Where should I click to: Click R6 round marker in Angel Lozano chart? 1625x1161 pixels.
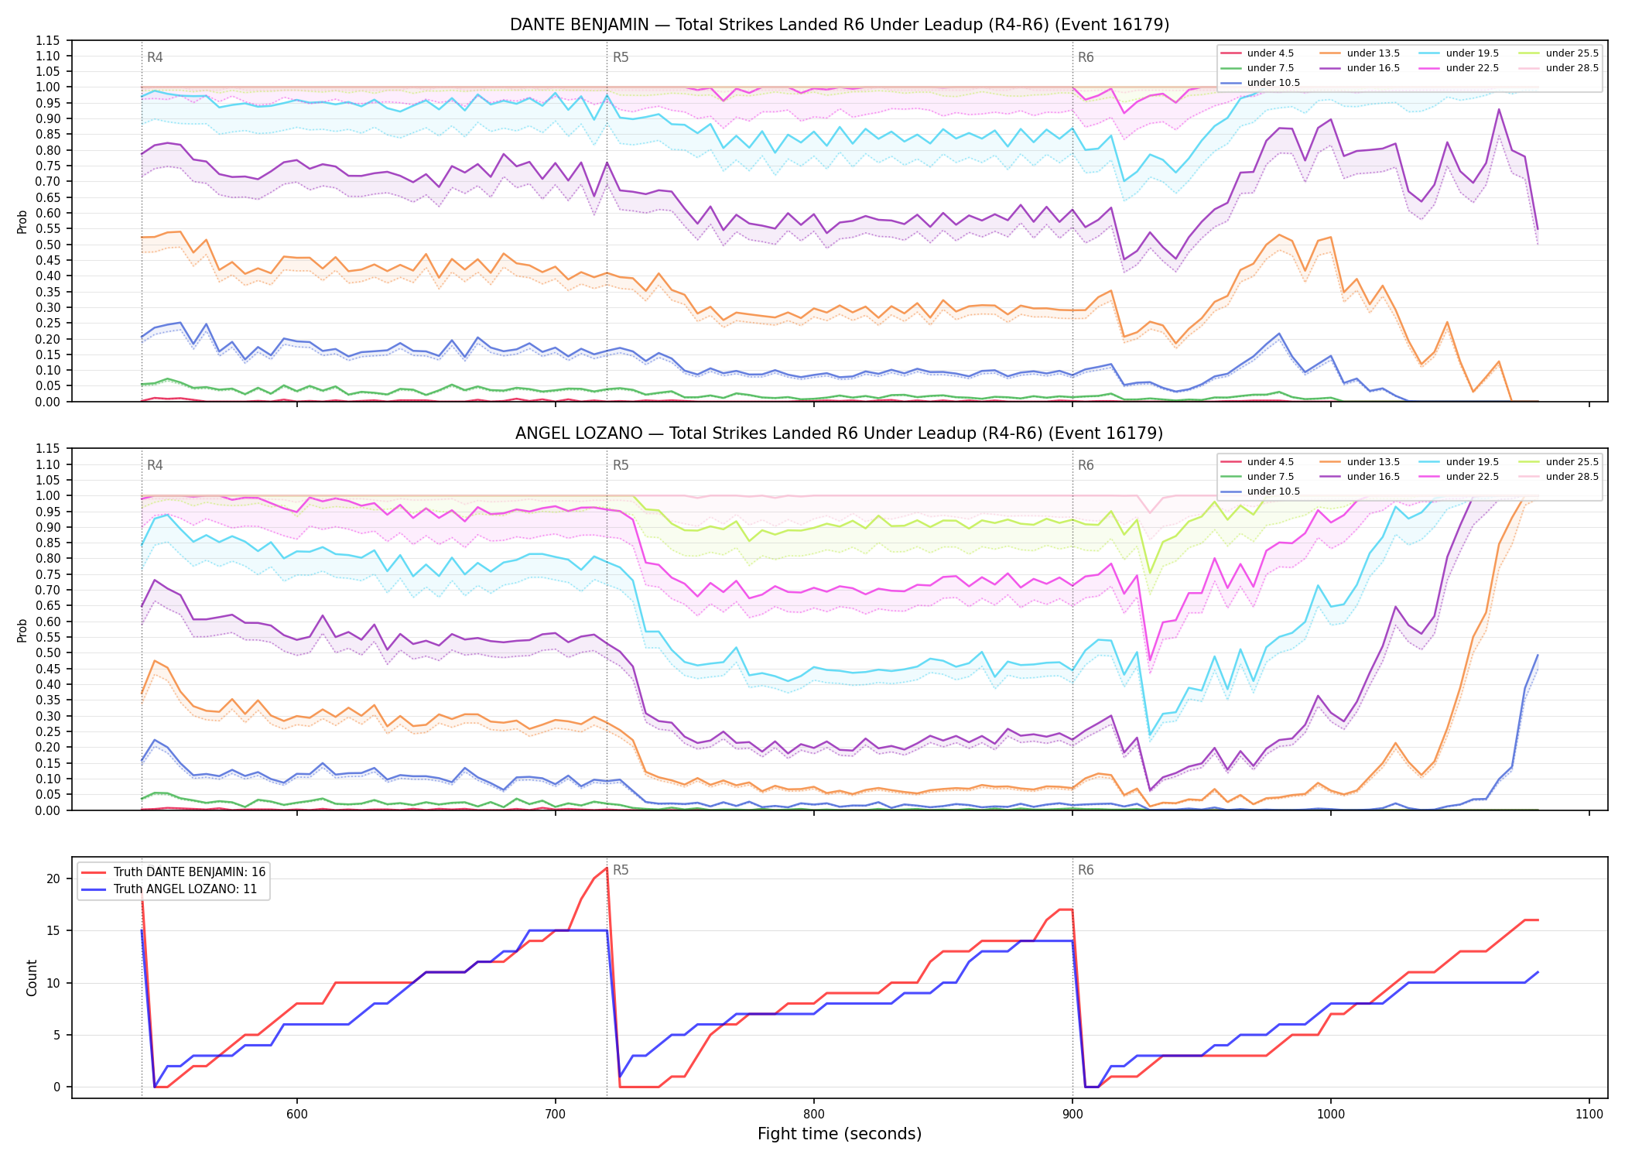pyautogui.click(x=1086, y=465)
